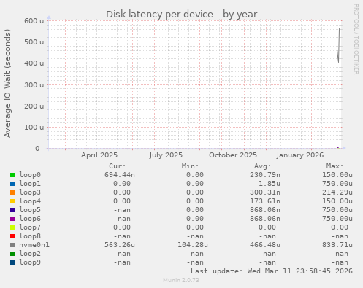
Task: Click nvme0n1 min value 104.28u
Action: point(193,245)
